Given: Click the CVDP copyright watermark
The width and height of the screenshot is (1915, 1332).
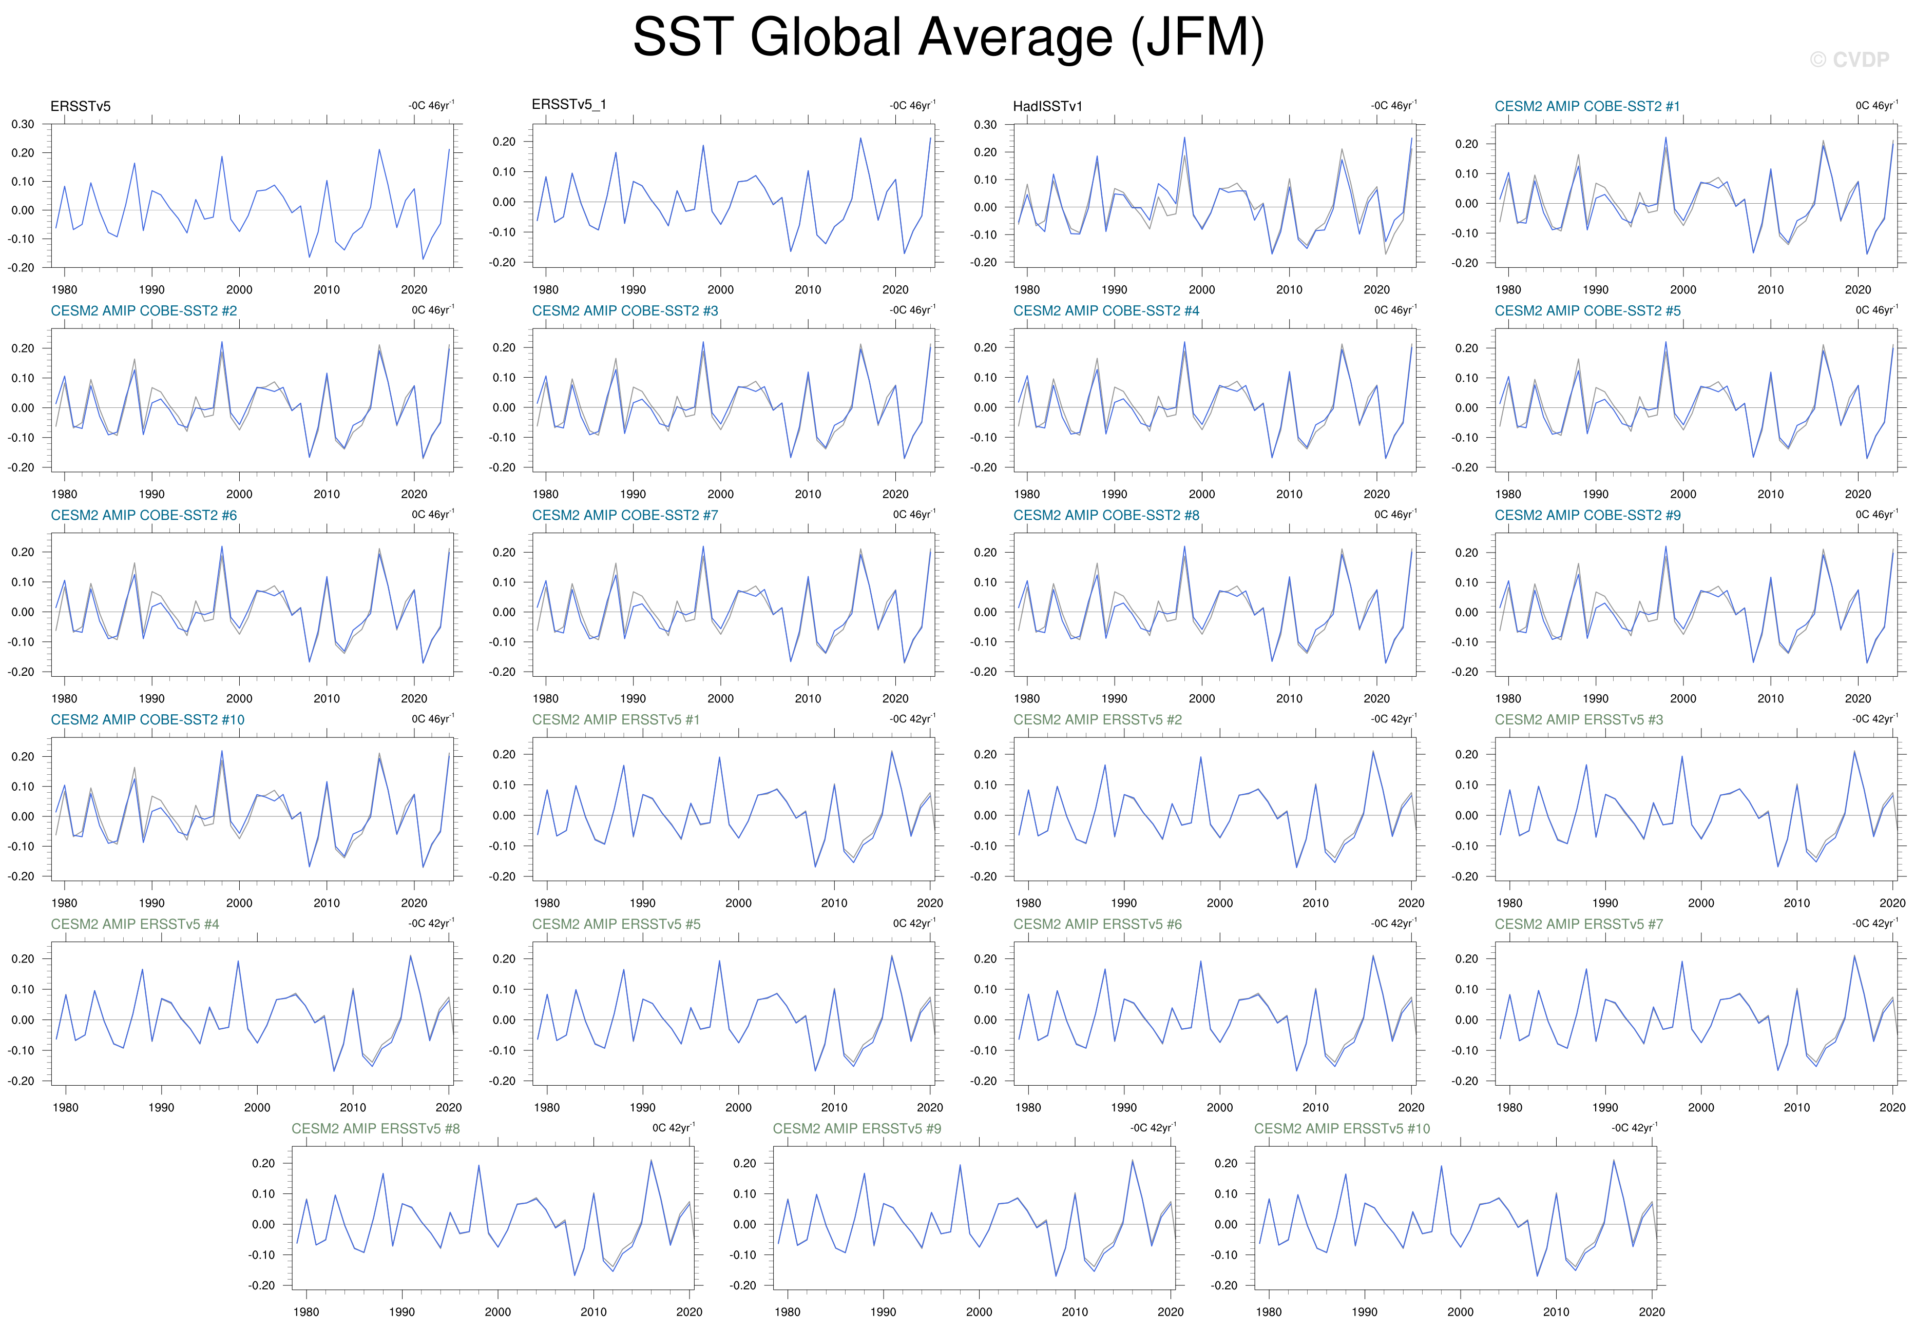Looking at the screenshot, I should pos(1849,60).
